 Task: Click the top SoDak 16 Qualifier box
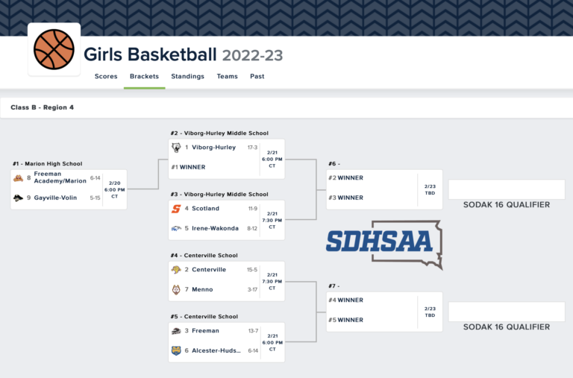[x=507, y=189]
